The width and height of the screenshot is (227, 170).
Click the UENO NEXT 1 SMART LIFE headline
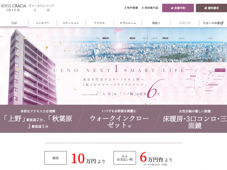[119, 69]
